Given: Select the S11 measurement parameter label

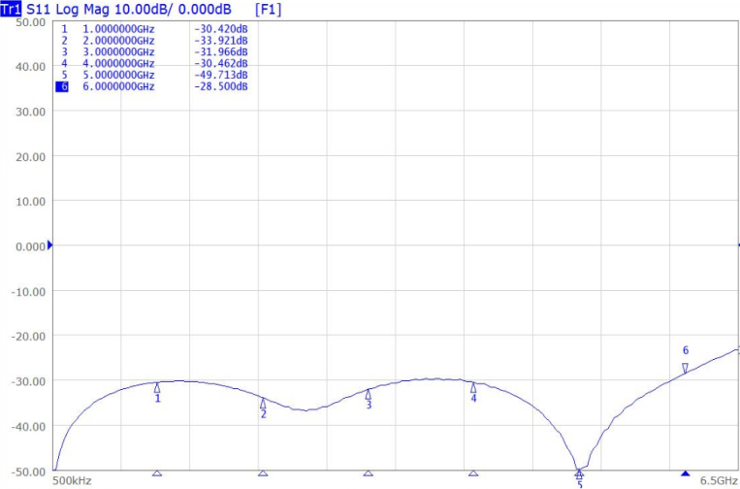Looking at the screenshot, I should [x=40, y=9].
